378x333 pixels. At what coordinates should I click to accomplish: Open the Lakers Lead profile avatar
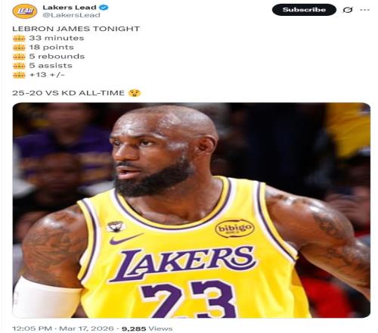[x=25, y=11]
